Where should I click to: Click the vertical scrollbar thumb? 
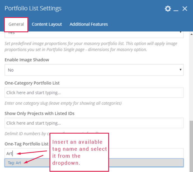click(191, 146)
